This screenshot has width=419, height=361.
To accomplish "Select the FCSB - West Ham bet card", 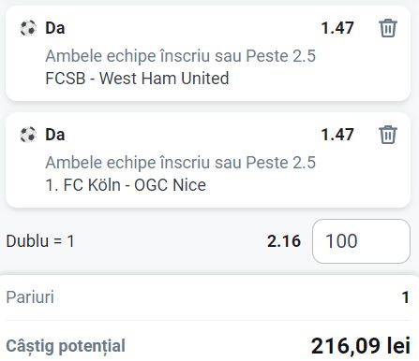I will (x=208, y=53).
